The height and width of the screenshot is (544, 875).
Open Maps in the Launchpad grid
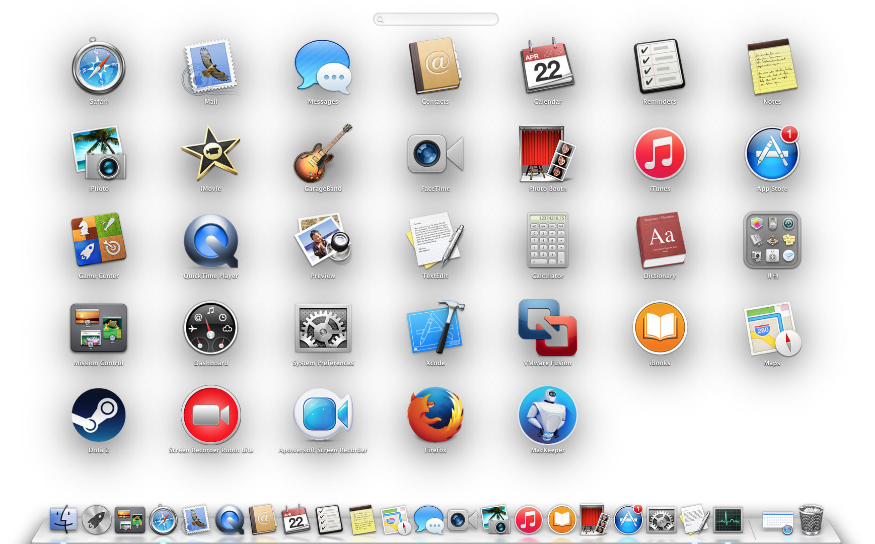(x=772, y=328)
